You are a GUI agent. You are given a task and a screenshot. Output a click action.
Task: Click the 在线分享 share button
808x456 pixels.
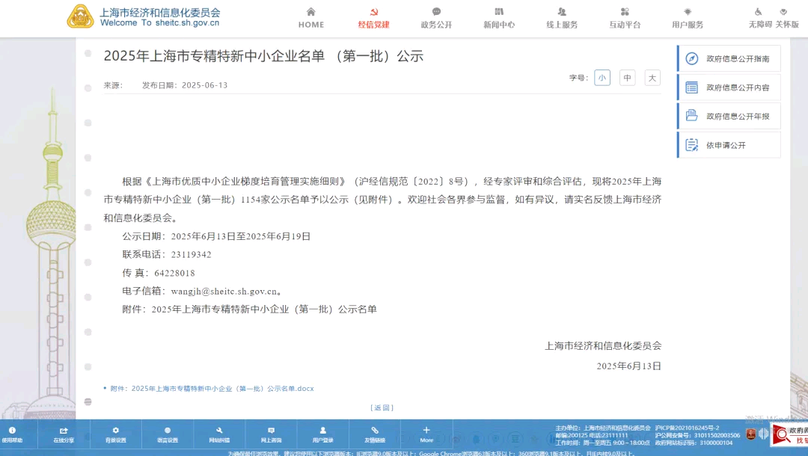[64, 434]
